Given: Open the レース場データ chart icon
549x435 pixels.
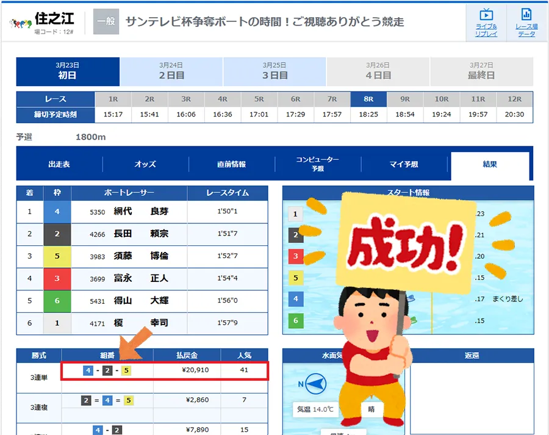Looking at the screenshot, I should (x=526, y=15).
